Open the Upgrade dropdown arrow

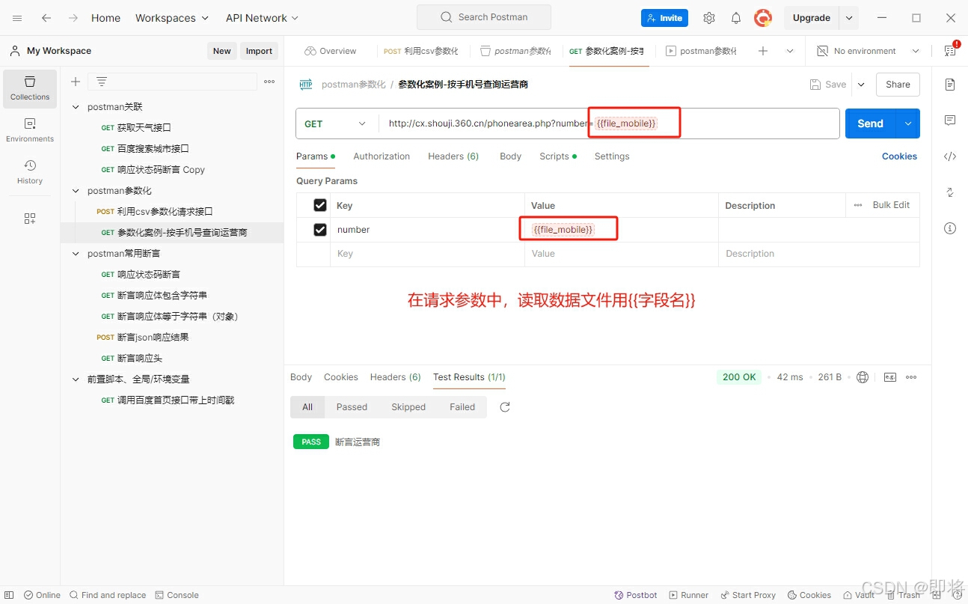849,18
